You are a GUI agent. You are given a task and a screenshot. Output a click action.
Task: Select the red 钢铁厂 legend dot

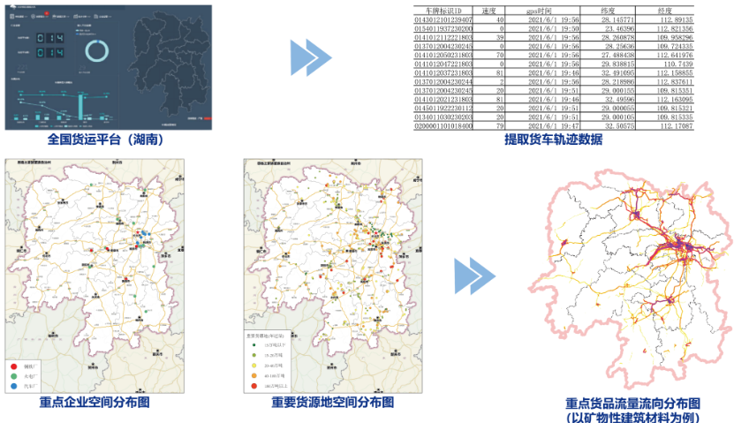point(14,363)
